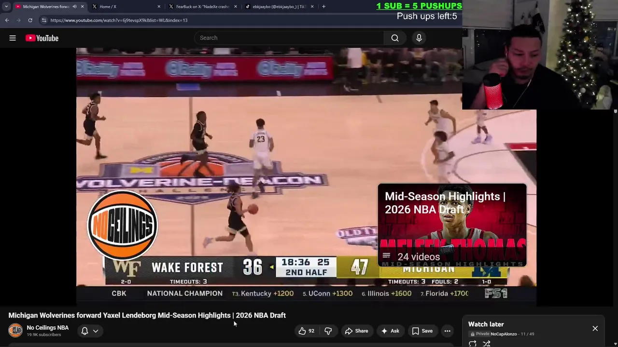Close the Michigan Wolverines tab
The height and width of the screenshot is (347, 618).
[82, 7]
